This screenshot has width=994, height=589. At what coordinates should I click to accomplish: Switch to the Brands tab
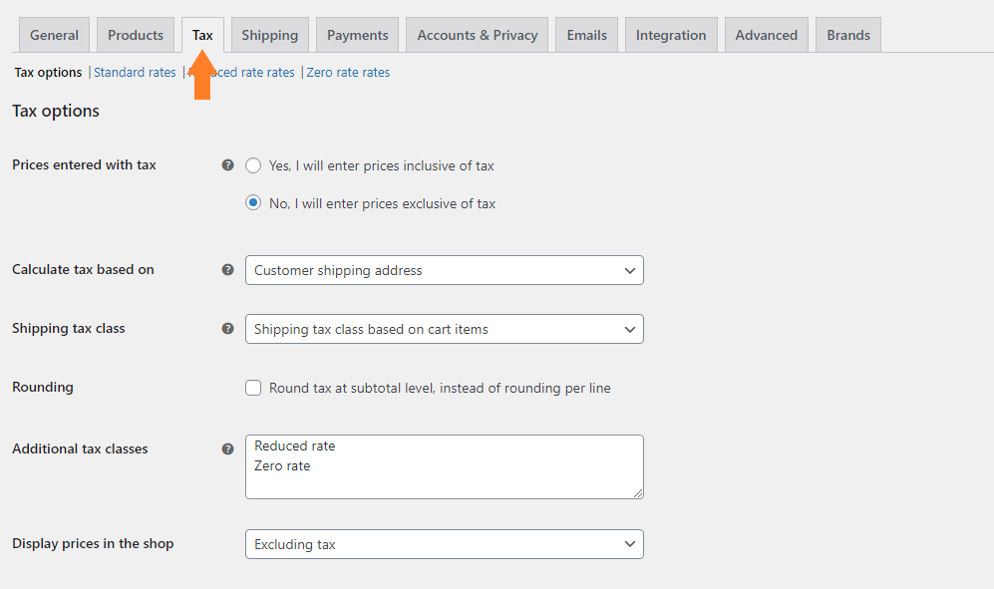(848, 35)
